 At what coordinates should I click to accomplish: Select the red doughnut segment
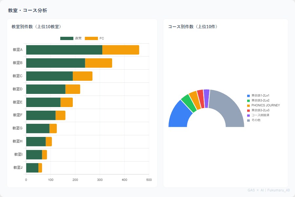(201, 98)
